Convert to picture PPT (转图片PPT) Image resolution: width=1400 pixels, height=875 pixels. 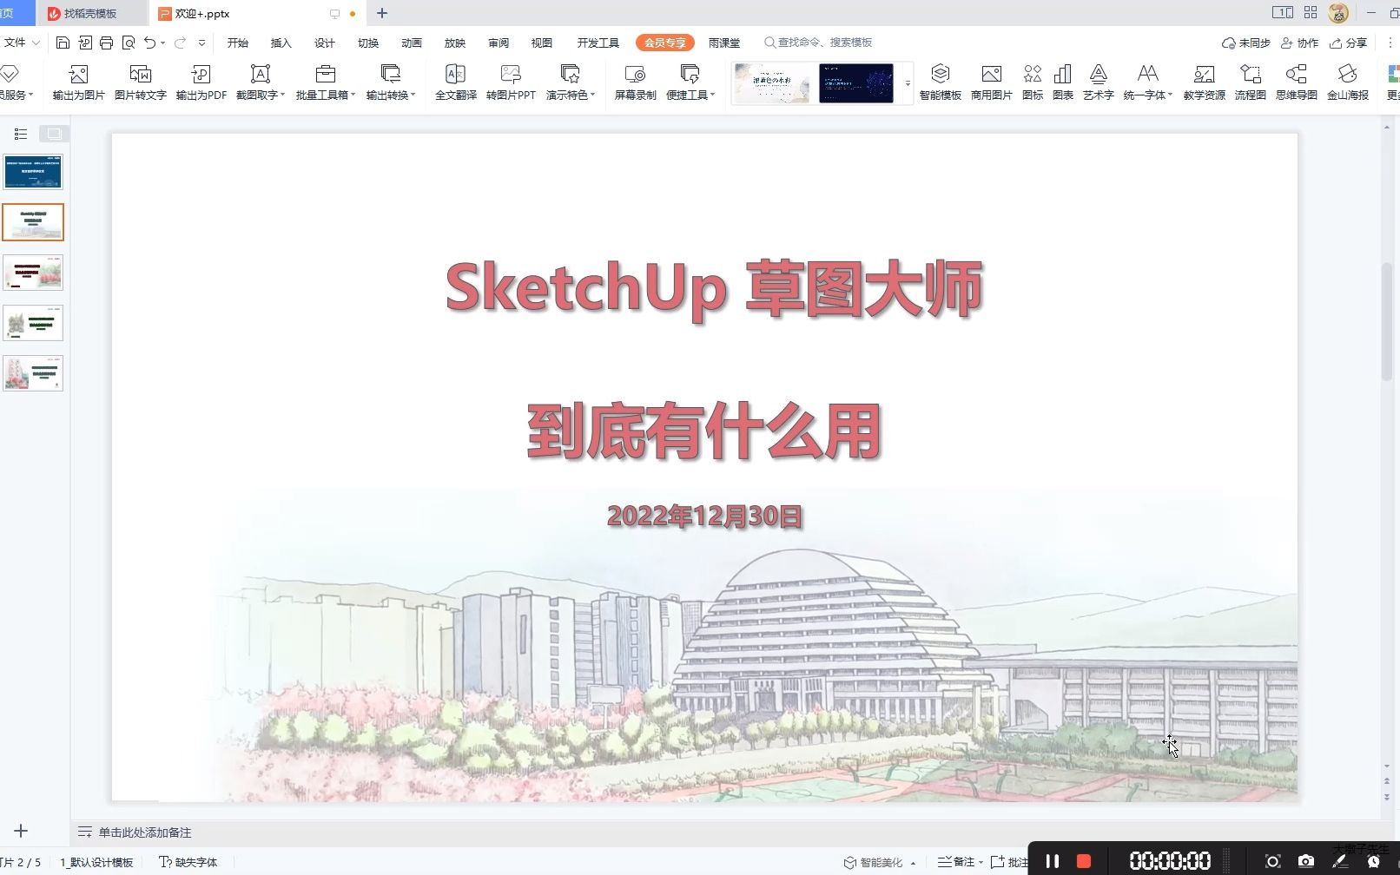coord(511,82)
